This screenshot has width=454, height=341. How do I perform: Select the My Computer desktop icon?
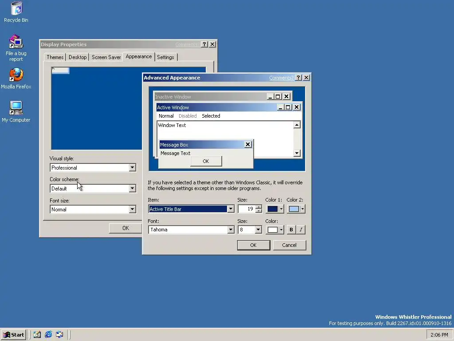16,112
